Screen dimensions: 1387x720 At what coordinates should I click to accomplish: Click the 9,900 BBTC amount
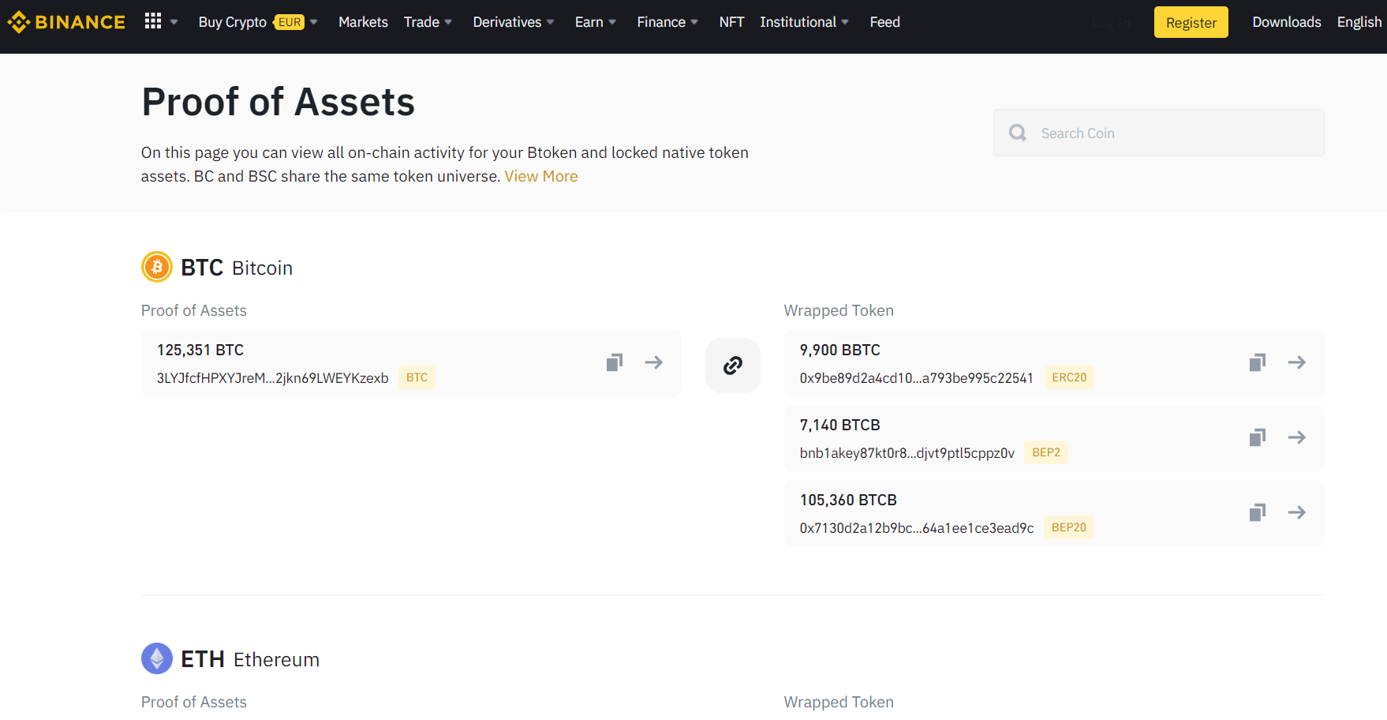pyautogui.click(x=840, y=350)
